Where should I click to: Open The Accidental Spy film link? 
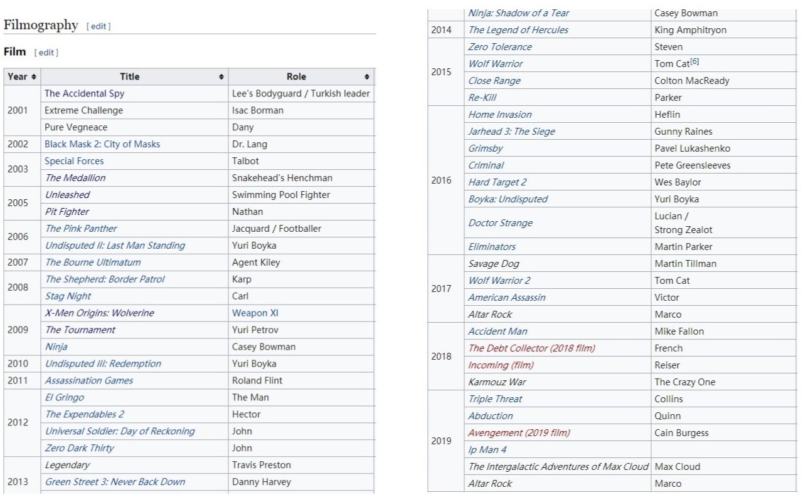(x=84, y=93)
